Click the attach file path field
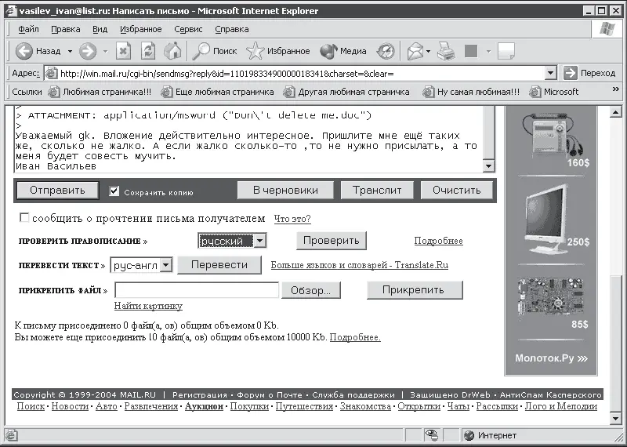 point(197,290)
